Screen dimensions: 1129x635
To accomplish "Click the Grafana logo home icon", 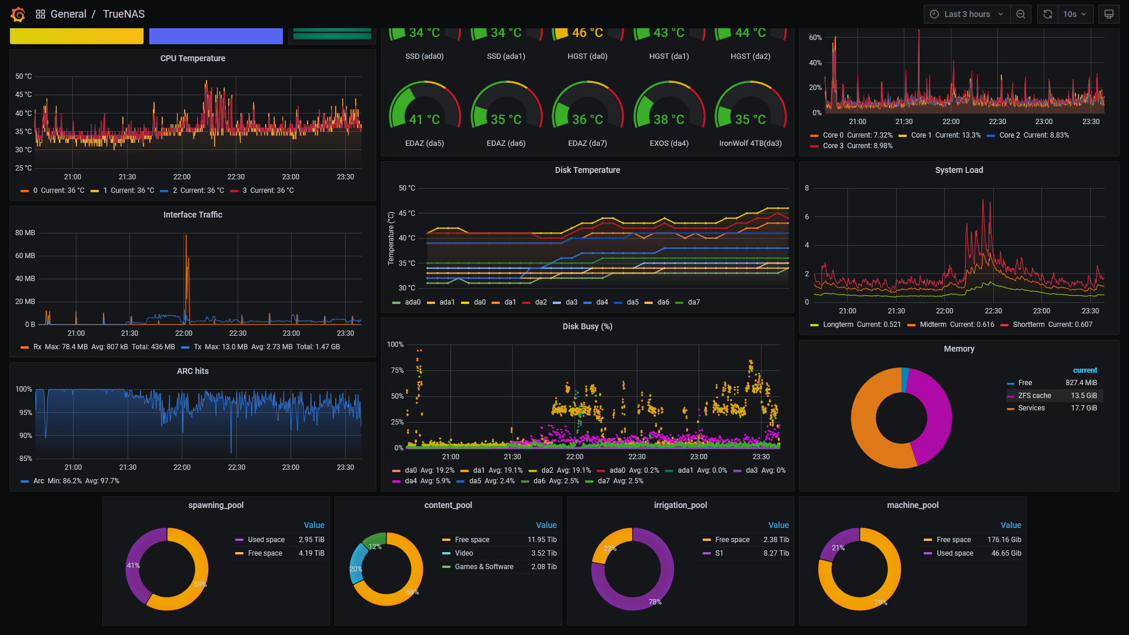I will coord(18,14).
